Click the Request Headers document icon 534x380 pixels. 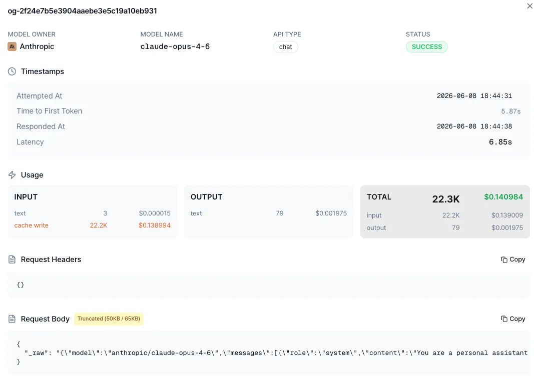(12, 259)
